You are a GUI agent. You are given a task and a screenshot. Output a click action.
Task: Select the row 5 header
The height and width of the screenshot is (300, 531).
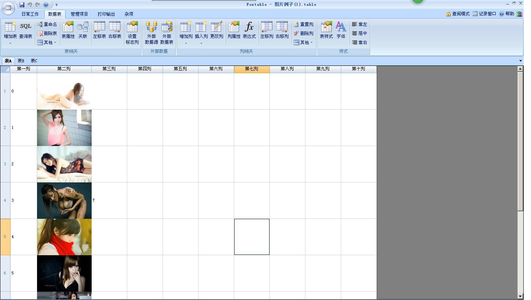pyautogui.click(x=5, y=237)
